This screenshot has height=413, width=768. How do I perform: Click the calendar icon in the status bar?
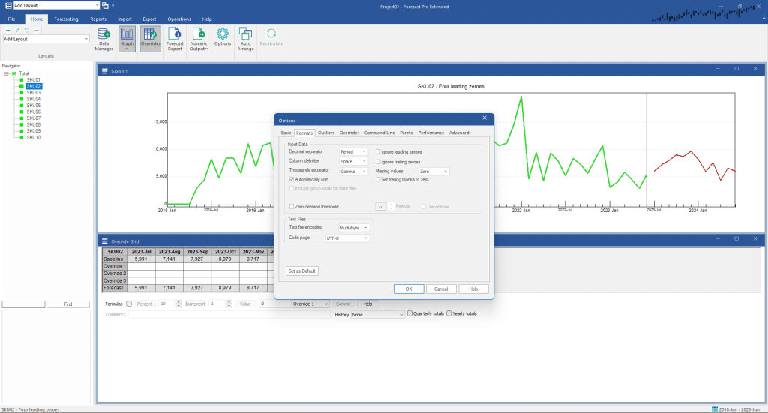tap(715, 409)
